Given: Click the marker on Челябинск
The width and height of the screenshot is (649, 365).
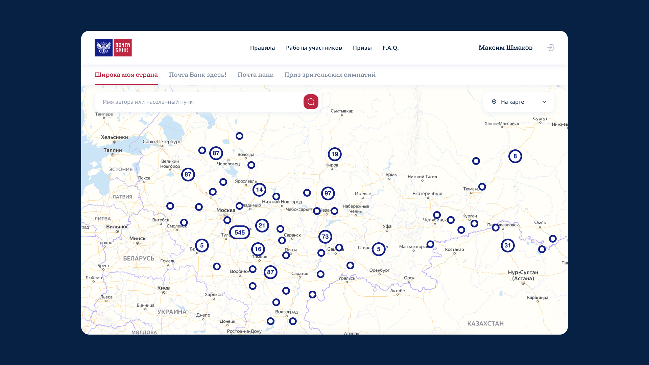Looking at the screenshot, I should point(437,215).
